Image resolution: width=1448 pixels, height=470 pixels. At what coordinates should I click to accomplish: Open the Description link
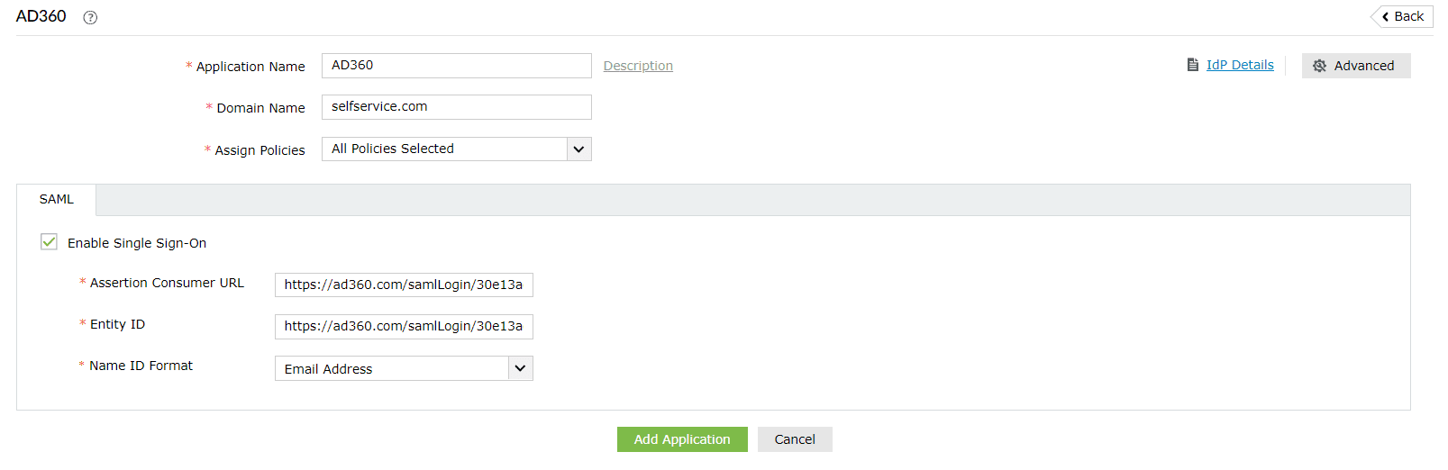tap(638, 66)
